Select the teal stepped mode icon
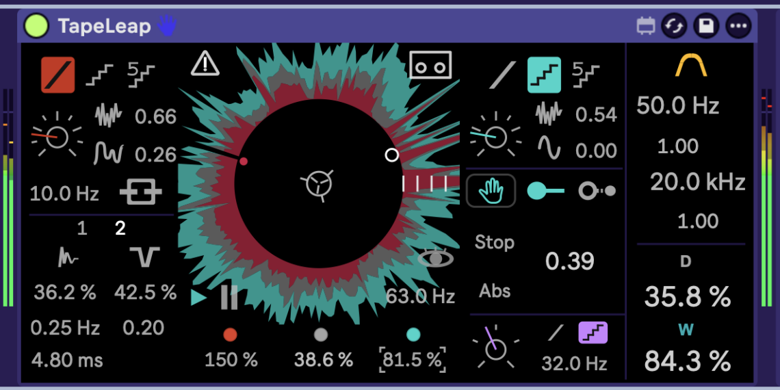The image size is (780, 390). coord(544,75)
